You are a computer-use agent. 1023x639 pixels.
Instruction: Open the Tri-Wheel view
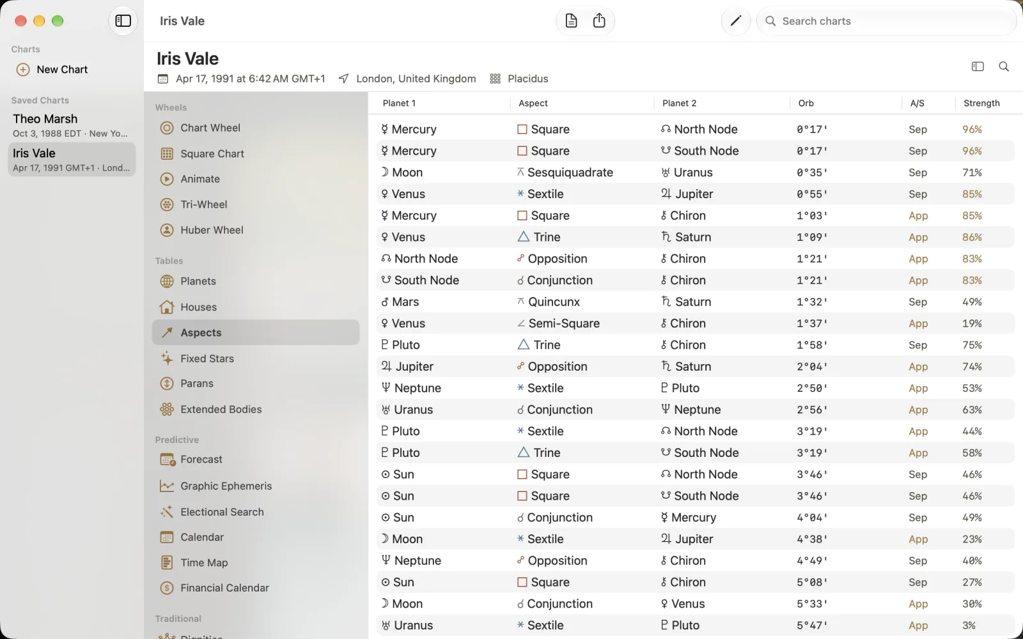[256, 204]
